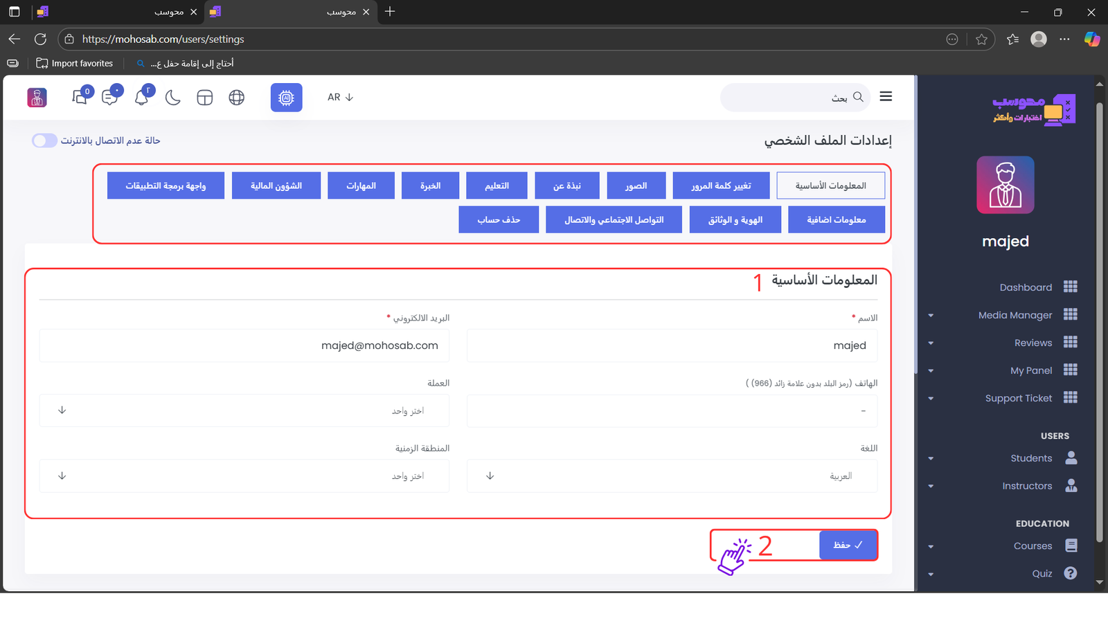This screenshot has height=623, width=1108.
Task: Click the notifications bell icon
Action: tap(142, 98)
